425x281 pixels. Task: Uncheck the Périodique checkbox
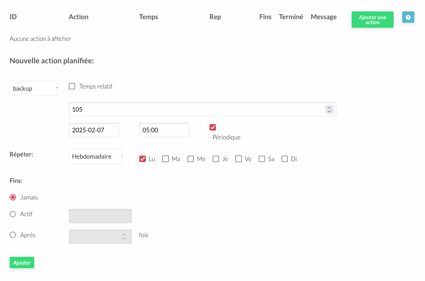tap(212, 127)
